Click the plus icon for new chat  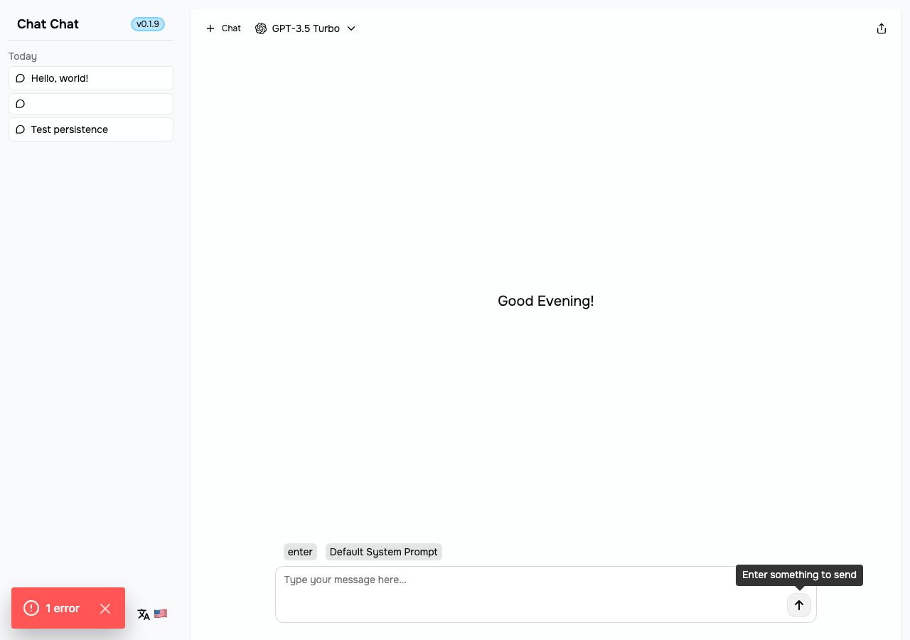pyautogui.click(x=210, y=28)
